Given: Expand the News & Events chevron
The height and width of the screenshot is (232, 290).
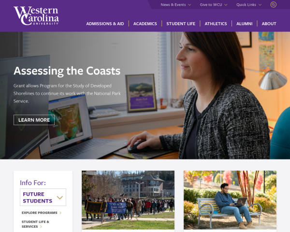Looking at the screenshot, I should pyautogui.click(x=189, y=5).
